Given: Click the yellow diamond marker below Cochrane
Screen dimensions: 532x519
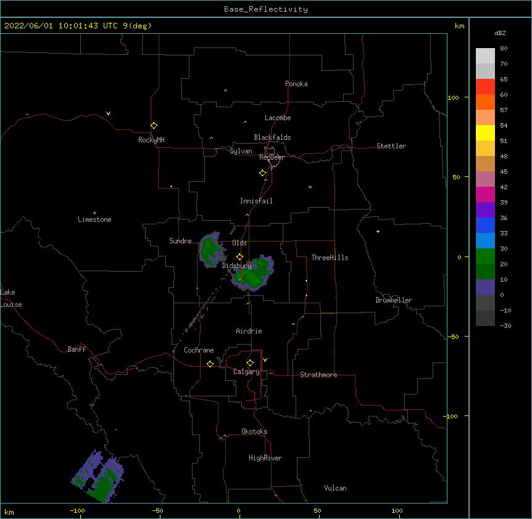Looking at the screenshot, I should pos(210,364).
